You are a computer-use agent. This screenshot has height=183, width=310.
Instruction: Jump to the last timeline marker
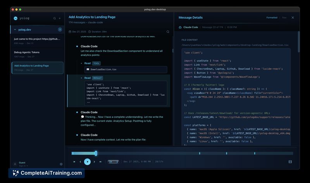[x=255, y=153]
